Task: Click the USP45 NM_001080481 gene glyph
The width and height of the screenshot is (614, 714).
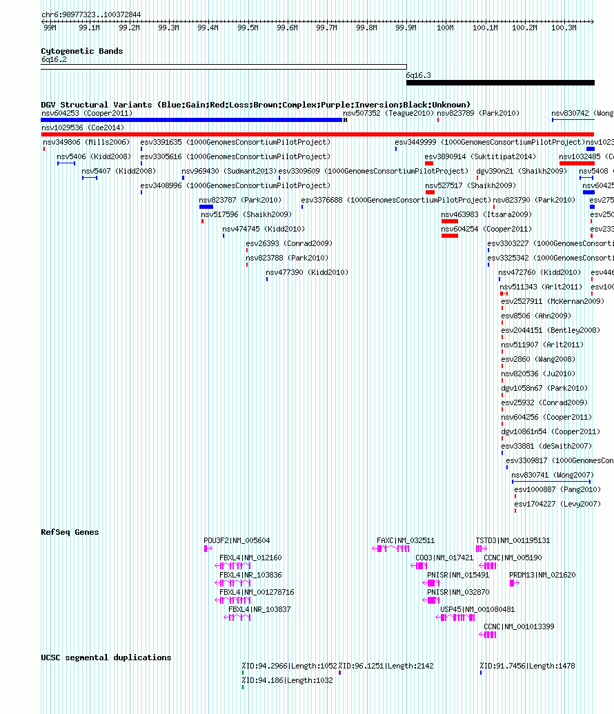Action: (456, 618)
